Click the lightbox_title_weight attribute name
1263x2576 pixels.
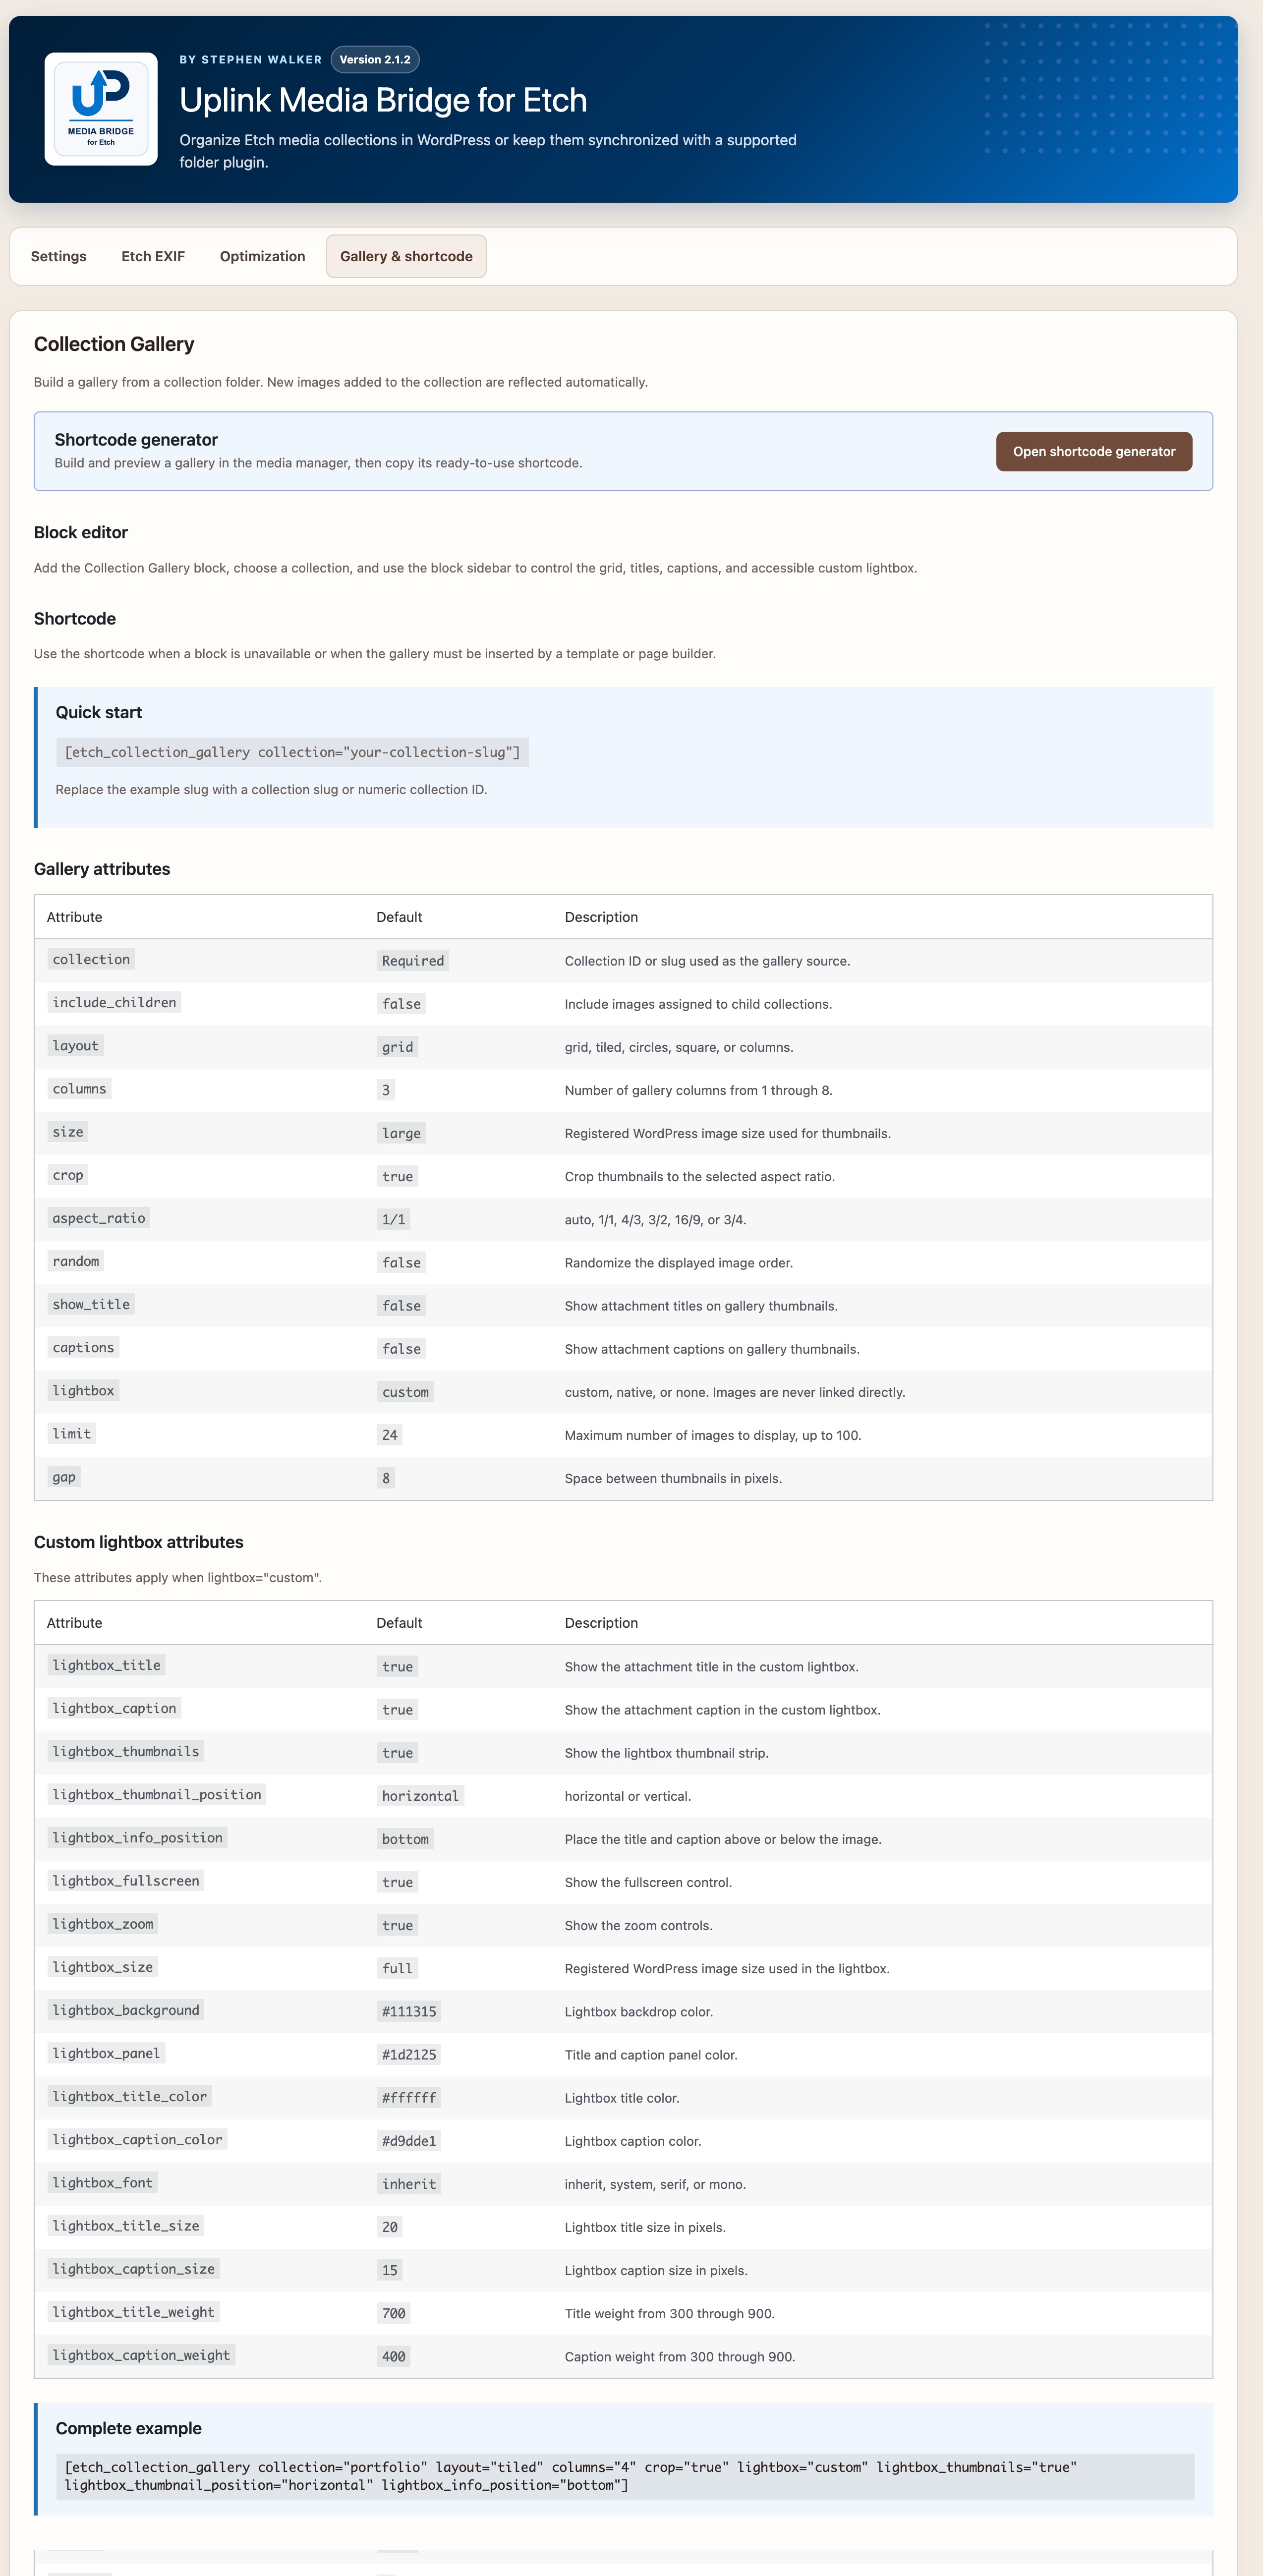(x=133, y=2311)
